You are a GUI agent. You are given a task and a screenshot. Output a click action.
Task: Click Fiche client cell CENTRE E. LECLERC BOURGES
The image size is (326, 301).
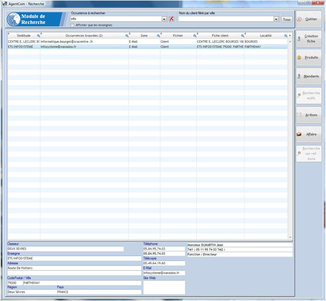click(x=220, y=42)
